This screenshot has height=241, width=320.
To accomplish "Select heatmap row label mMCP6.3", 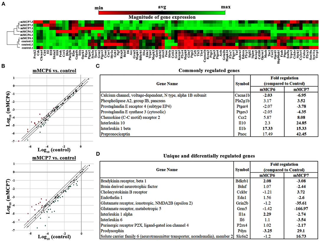I will (x=27, y=31).
